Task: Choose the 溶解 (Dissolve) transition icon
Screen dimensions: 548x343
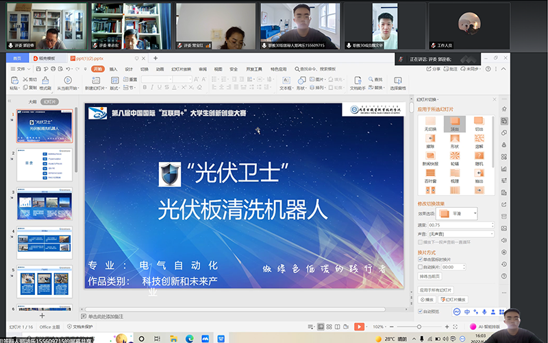Action: click(479, 142)
